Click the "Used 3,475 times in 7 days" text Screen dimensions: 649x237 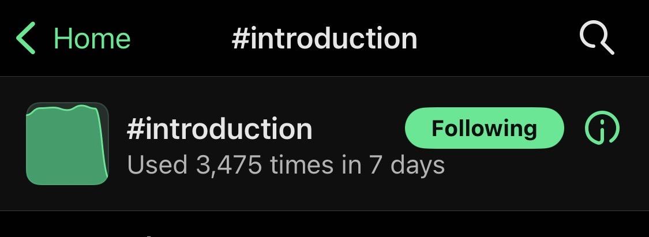(x=286, y=165)
